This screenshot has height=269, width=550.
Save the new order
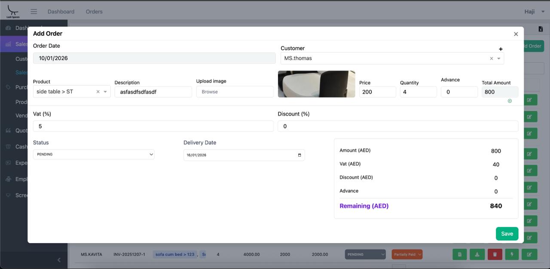[x=507, y=234]
